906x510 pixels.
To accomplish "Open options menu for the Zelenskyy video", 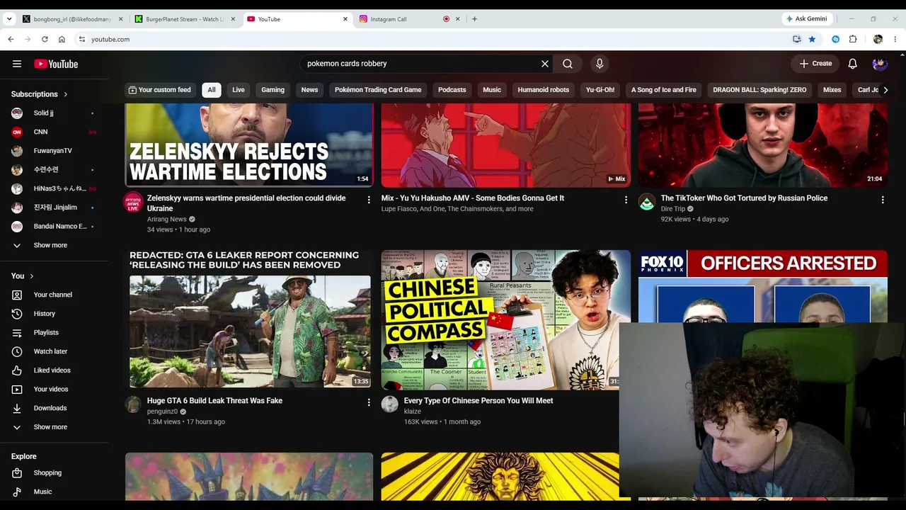I will (369, 200).
